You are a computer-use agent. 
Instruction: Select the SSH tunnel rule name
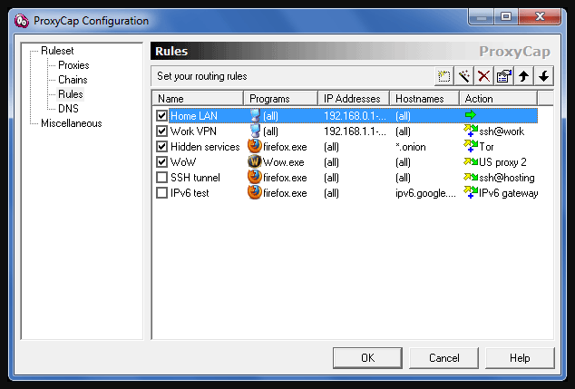coord(195,178)
